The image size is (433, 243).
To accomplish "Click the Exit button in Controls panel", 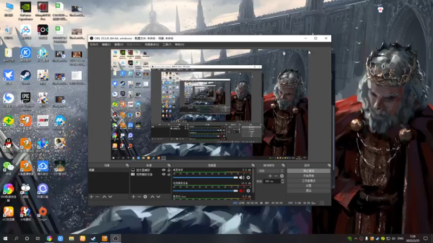I will click(x=309, y=191).
